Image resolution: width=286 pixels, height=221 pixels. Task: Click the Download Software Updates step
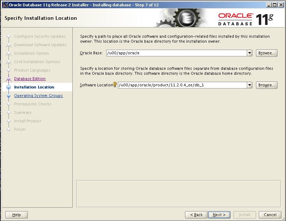[x=40, y=45]
